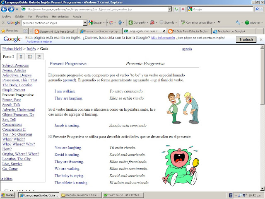Open recent pages dropdown next to Forward
Image resolution: width=265 pixels, height=199 pixels.
(17, 9)
